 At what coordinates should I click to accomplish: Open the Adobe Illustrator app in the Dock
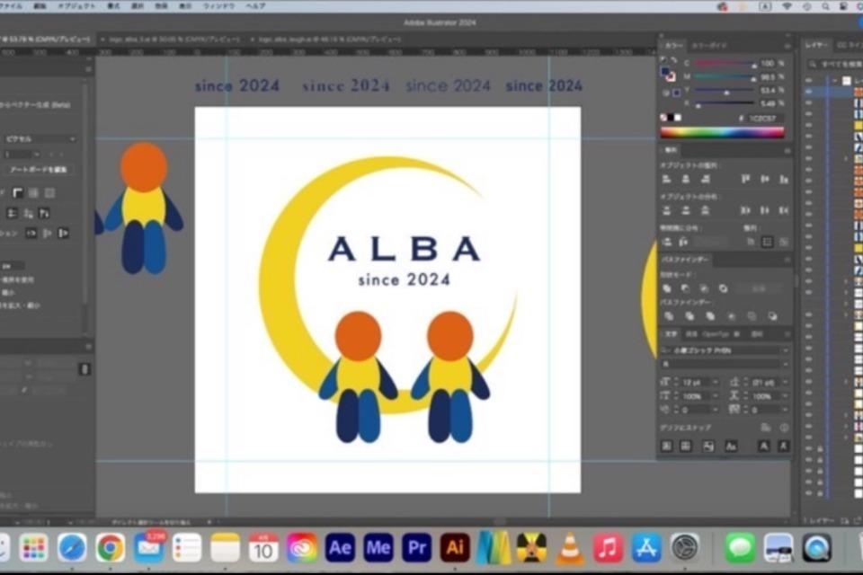[x=455, y=547]
